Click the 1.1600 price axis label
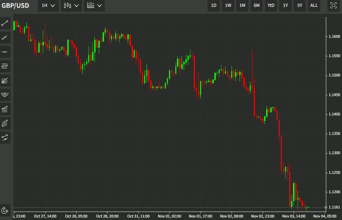 (x=334, y=36)
